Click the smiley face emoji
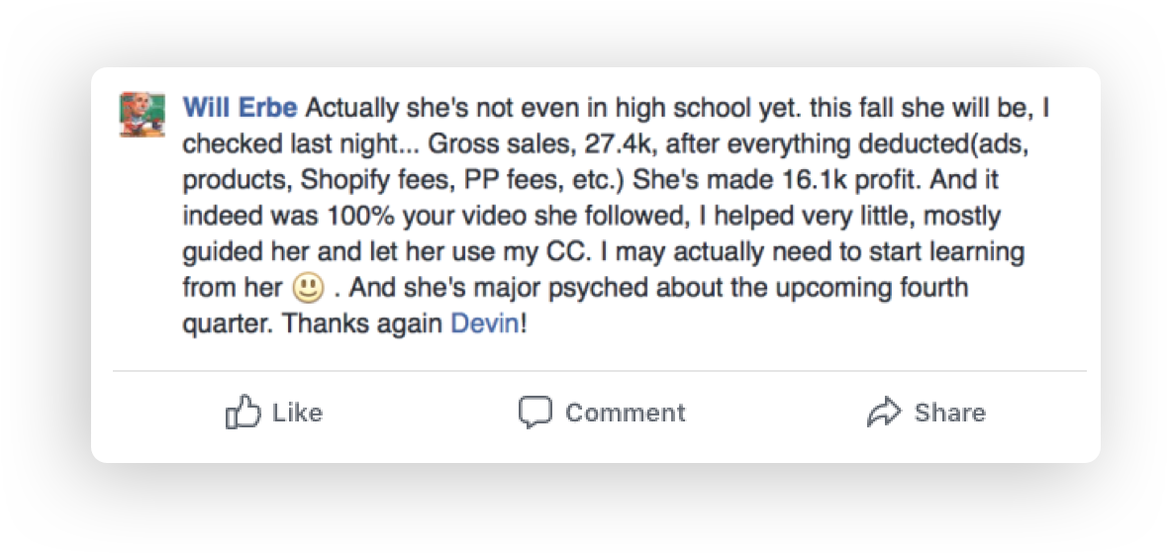Image resolution: width=1168 pixels, height=554 pixels. pyautogui.click(x=308, y=288)
